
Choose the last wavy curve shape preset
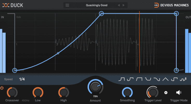pos(183,79)
